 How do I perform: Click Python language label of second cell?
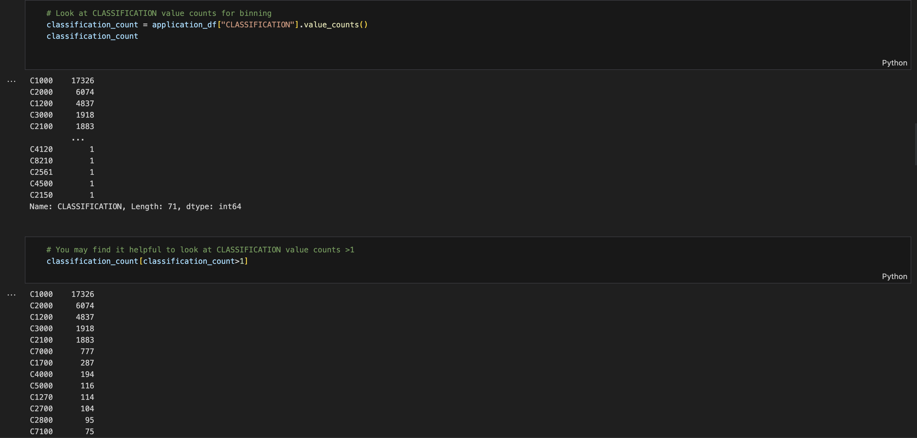click(x=894, y=277)
